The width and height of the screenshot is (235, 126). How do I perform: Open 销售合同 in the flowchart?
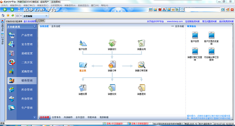point(141,43)
